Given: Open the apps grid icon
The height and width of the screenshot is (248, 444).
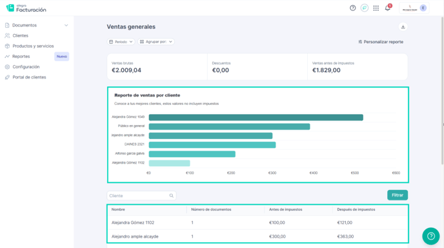Looking at the screenshot, I should (376, 8).
